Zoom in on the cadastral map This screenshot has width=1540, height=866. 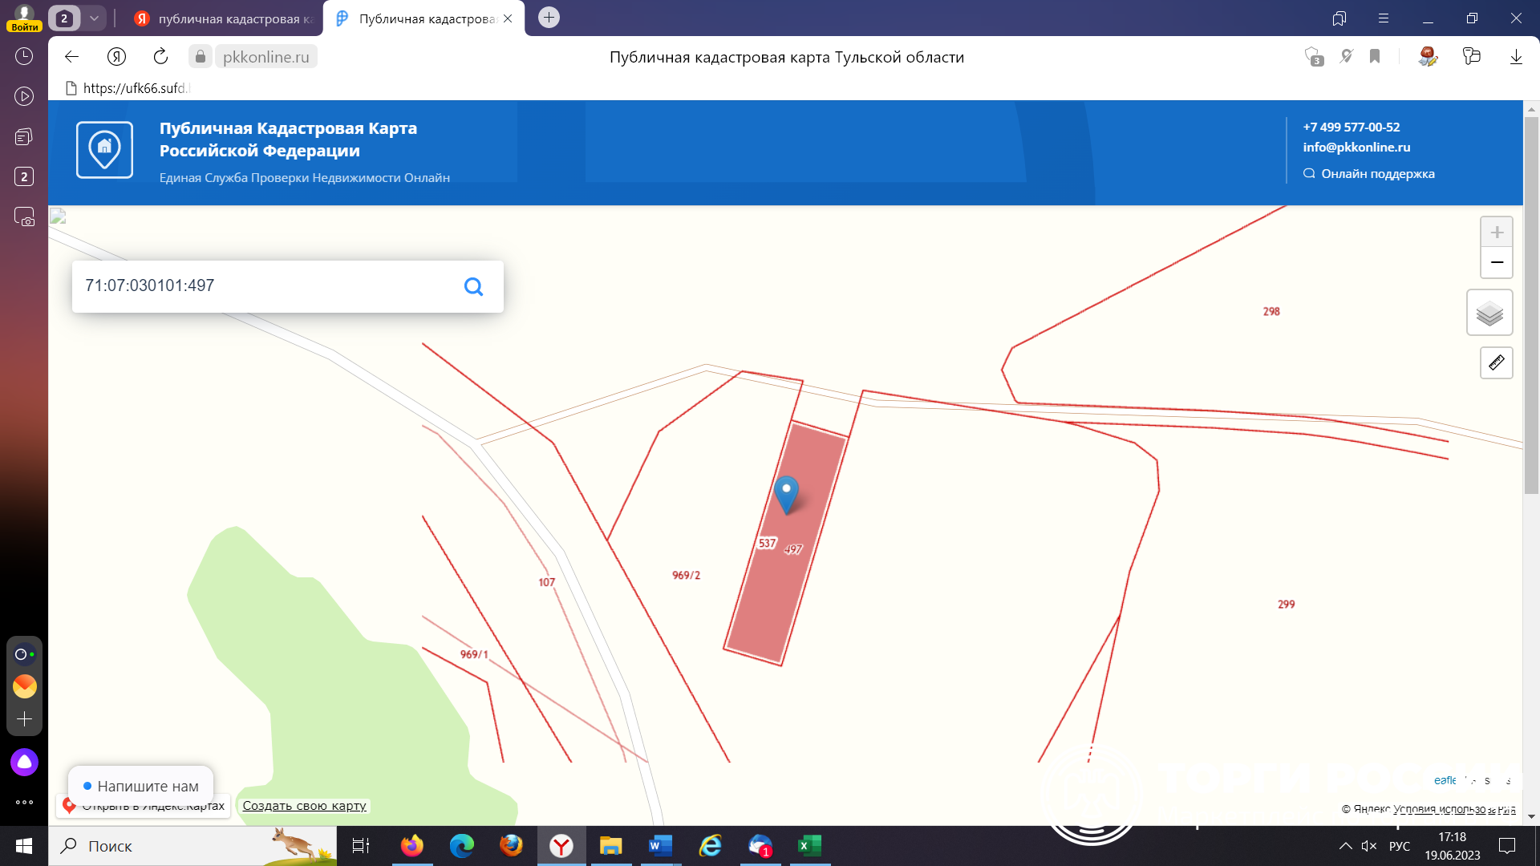[x=1496, y=233]
